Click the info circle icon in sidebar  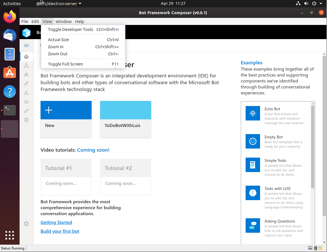26,224
